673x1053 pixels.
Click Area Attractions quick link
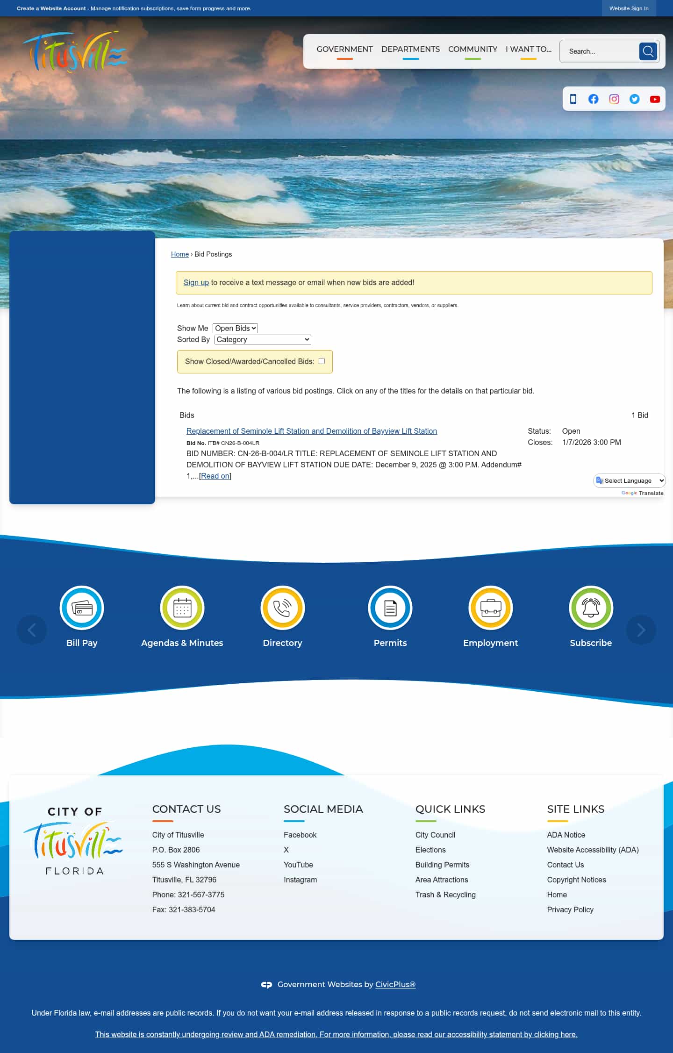(x=442, y=880)
